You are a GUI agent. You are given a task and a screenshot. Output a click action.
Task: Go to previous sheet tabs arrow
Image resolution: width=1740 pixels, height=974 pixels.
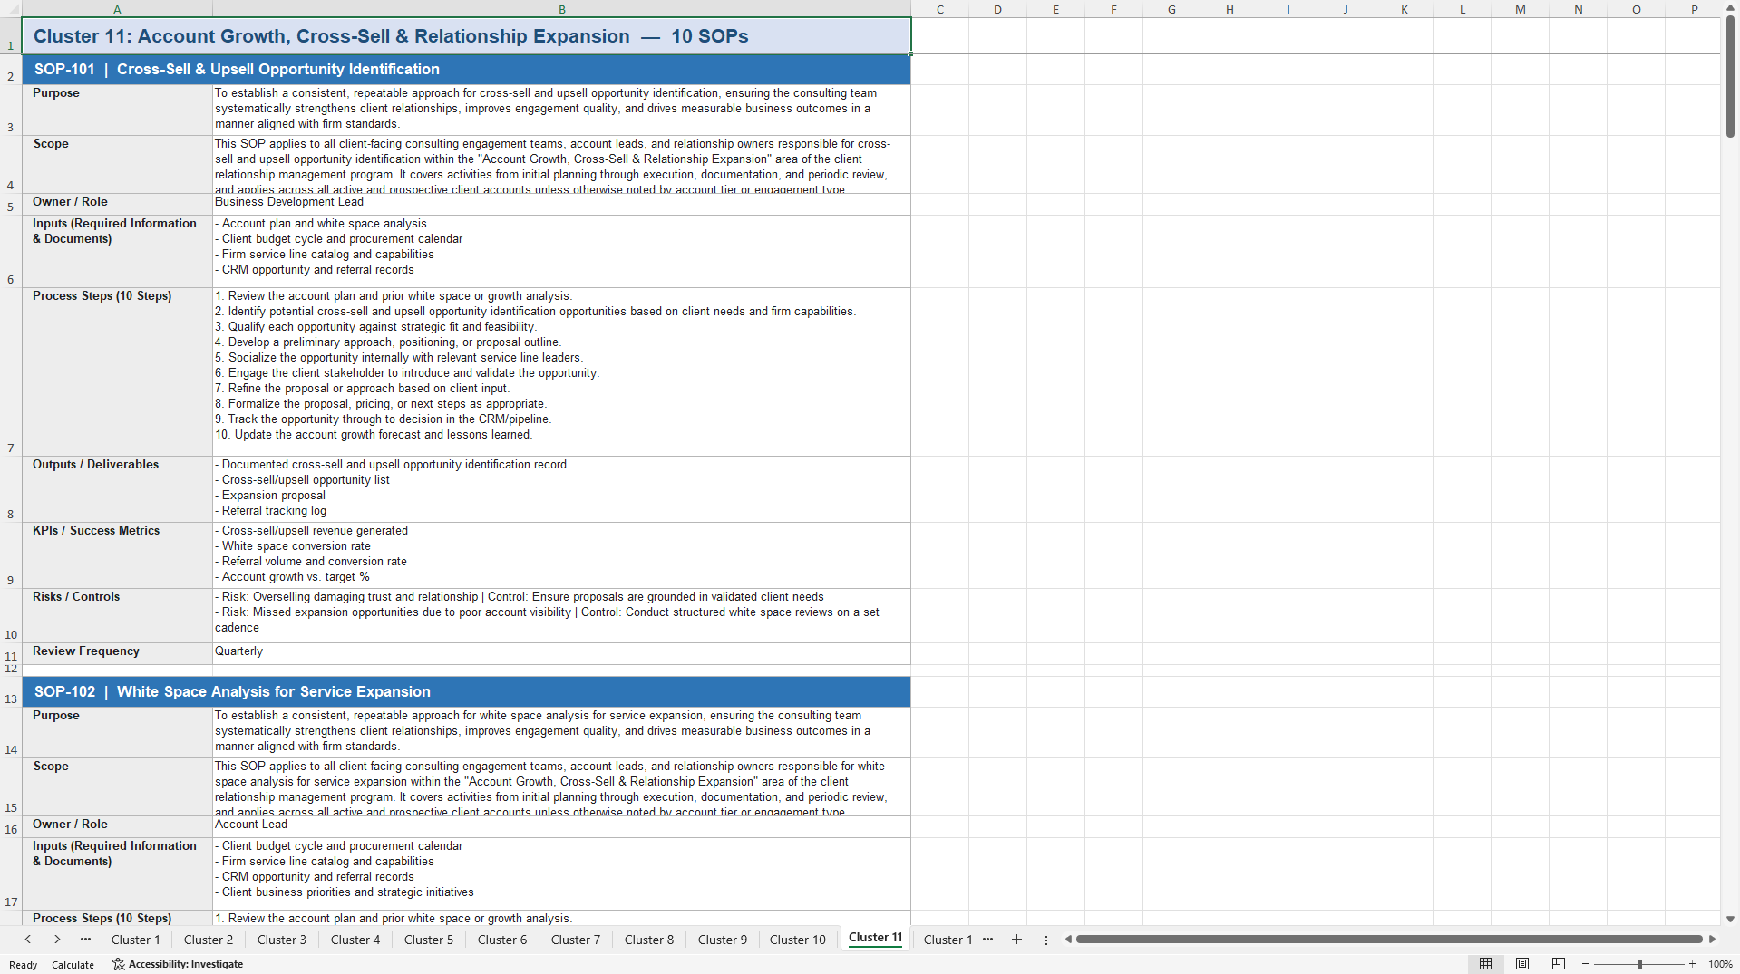[x=28, y=940]
